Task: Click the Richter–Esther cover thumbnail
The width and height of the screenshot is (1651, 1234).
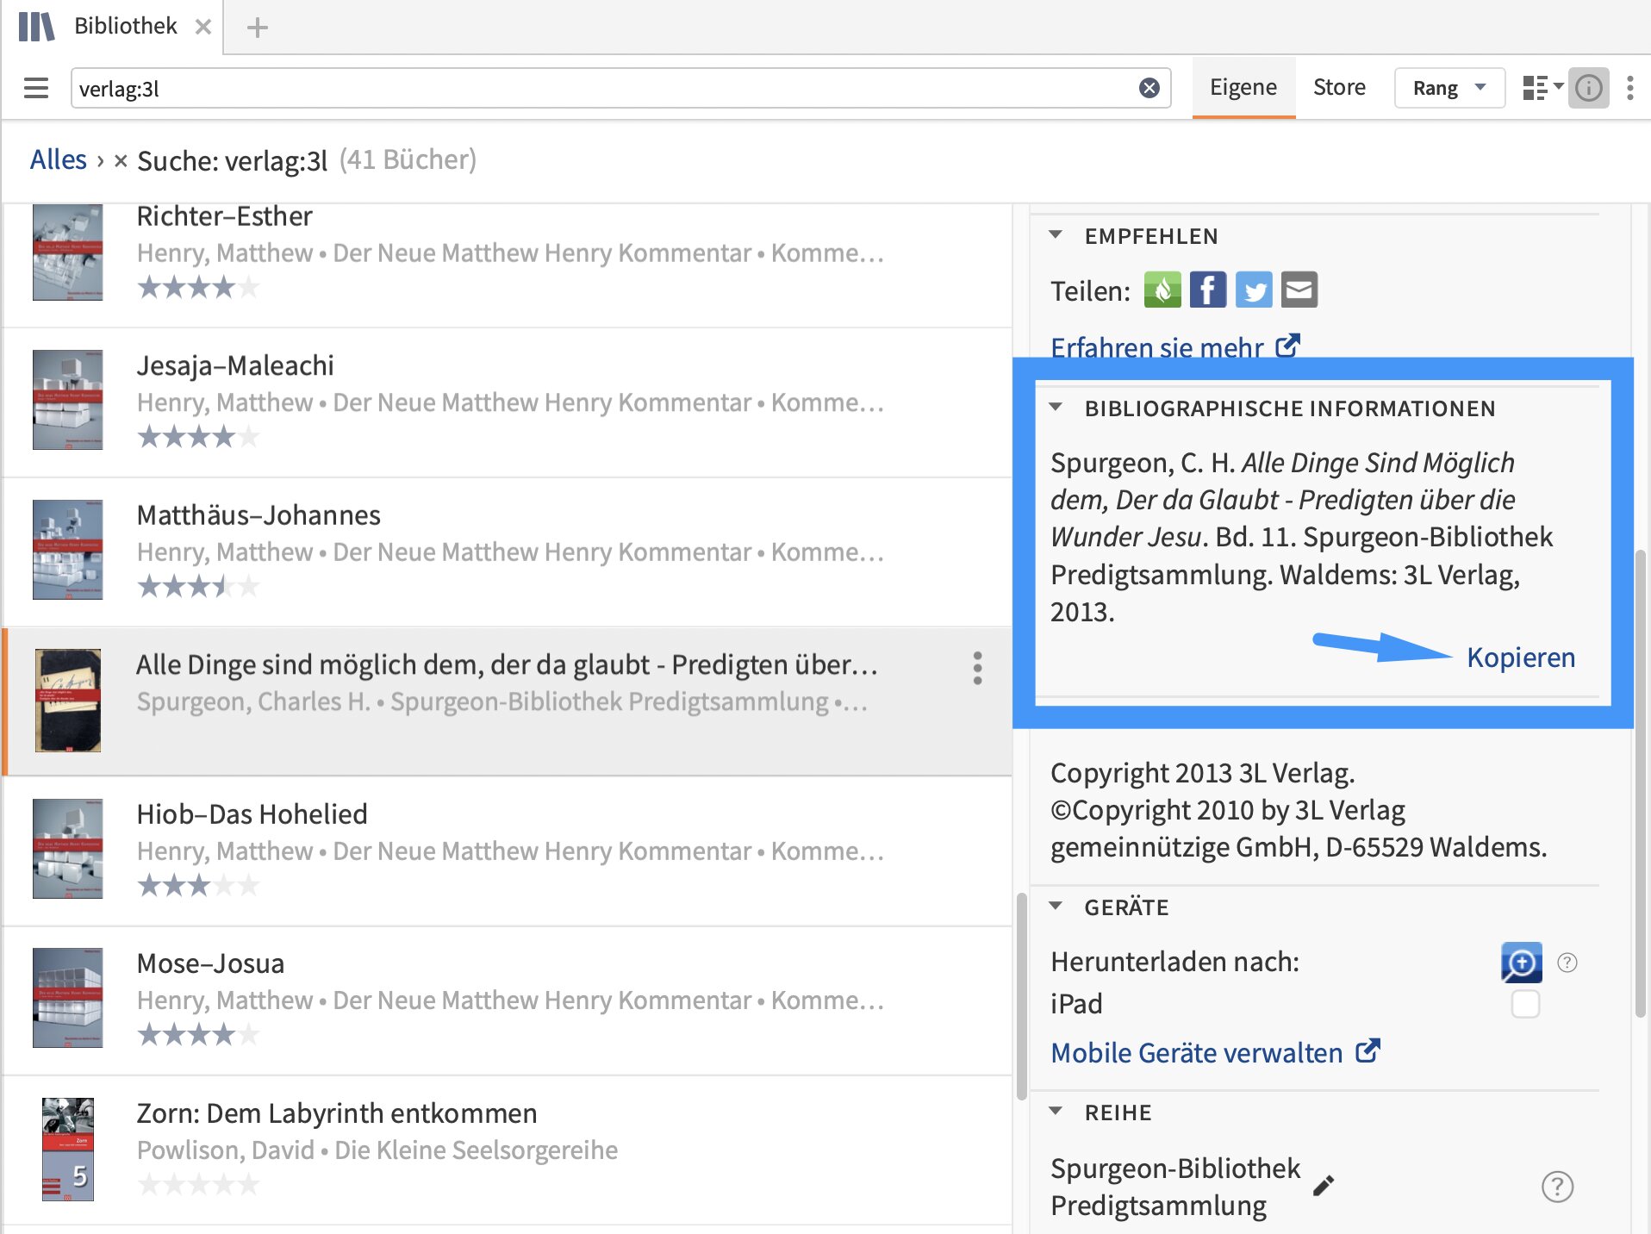Action: click(x=67, y=252)
